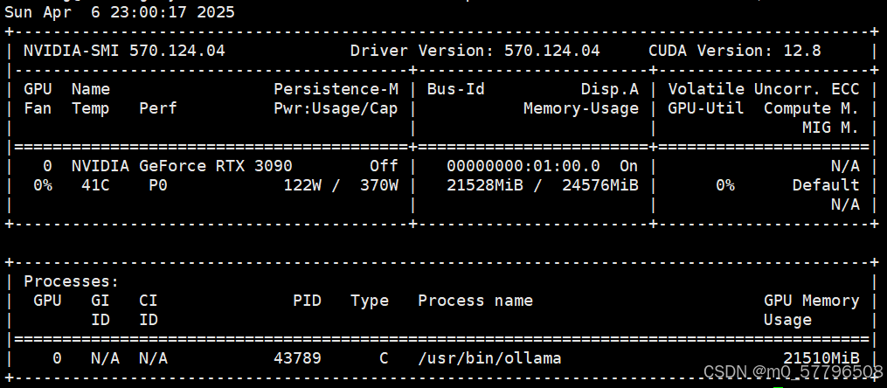887x388 pixels.
Task: Click the 'PID' column header
Action: [307, 301]
